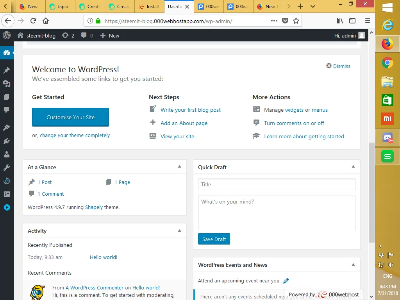This screenshot has height=300, width=400.
Task: Focus the Quick Draft Title field
Action: pyautogui.click(x=277, y=184)
